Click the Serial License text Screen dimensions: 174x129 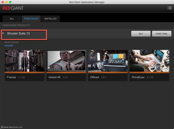pos(12,42)
